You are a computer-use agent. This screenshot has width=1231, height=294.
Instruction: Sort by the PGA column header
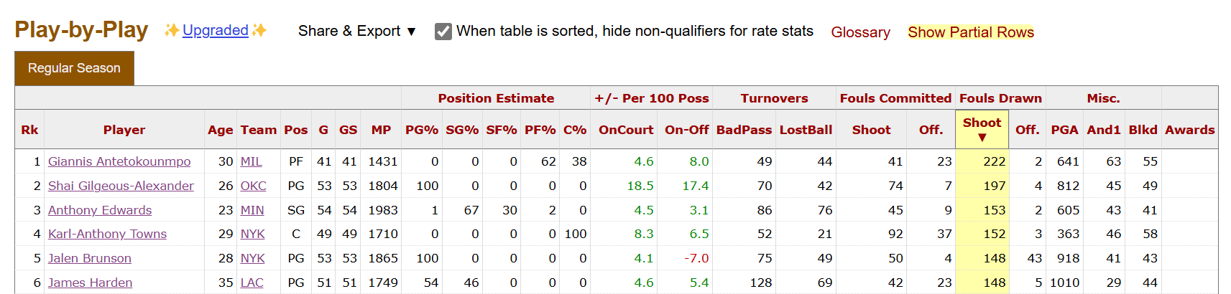(x=1064, y=130)
